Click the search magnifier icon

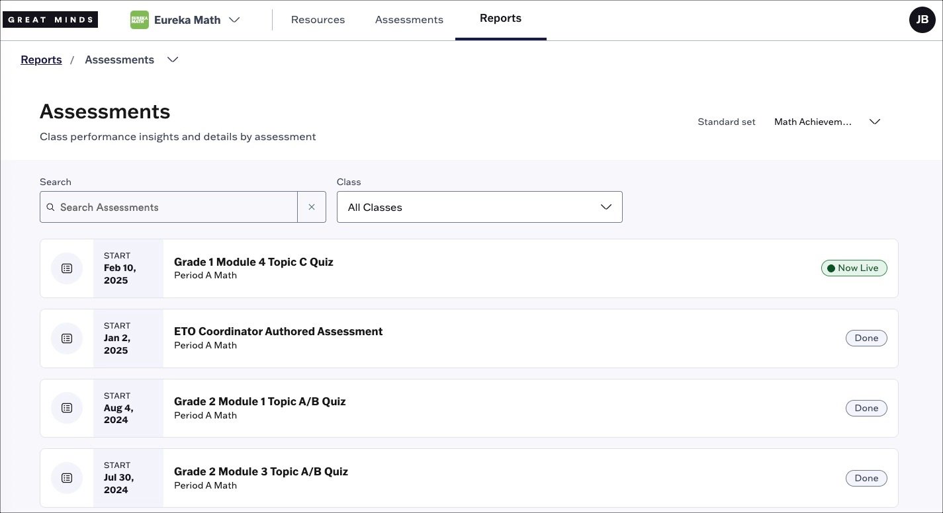tap(51, 207)
